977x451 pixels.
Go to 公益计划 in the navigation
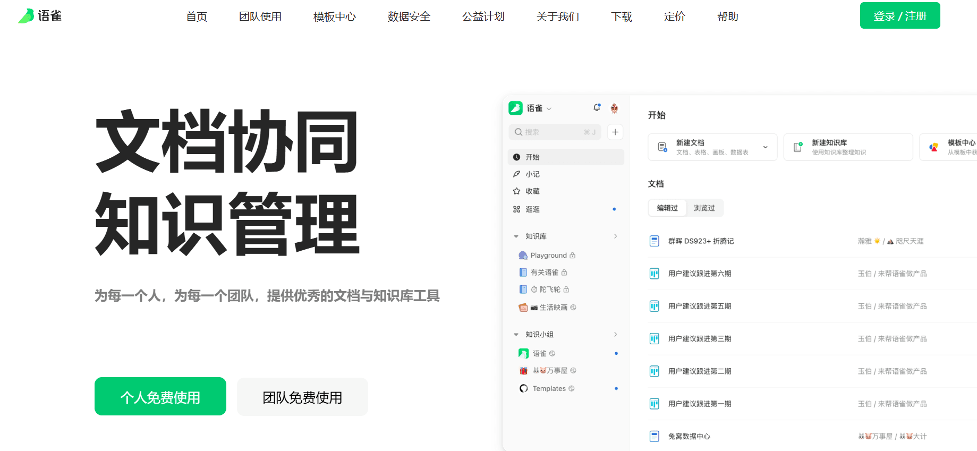483,16
